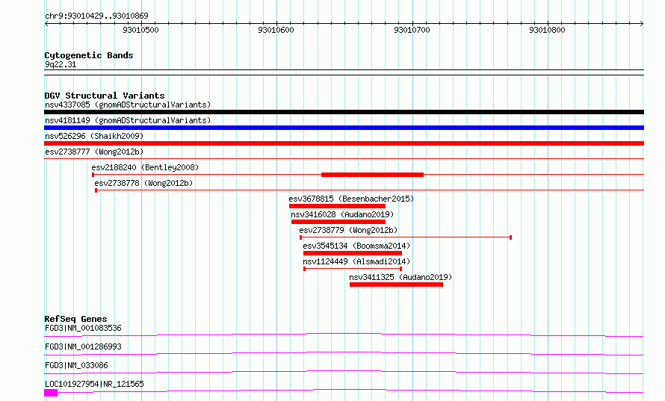665x401 pixels.
Task: Open the FGD3|NM_001083536 gene label
Action: click(x=83, y=328)
